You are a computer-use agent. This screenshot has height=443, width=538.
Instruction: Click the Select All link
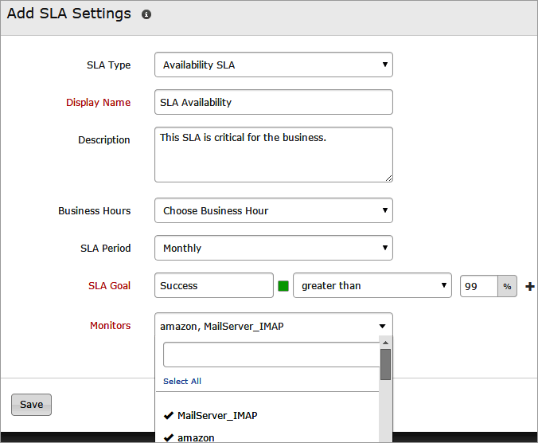click(x=182, y=381)
